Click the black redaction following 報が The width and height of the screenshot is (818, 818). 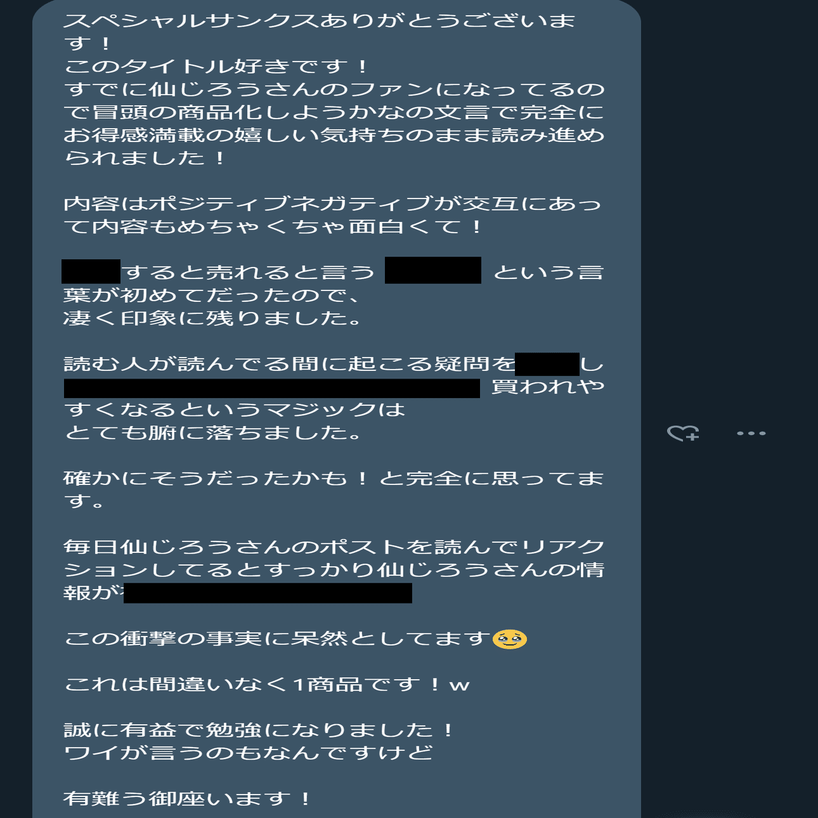click(x=268, y=593)
